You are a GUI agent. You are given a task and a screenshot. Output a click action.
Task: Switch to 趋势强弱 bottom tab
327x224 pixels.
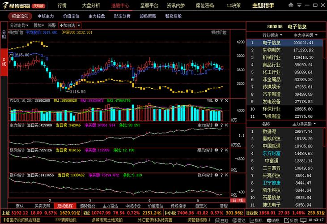(x=88, y=206)
